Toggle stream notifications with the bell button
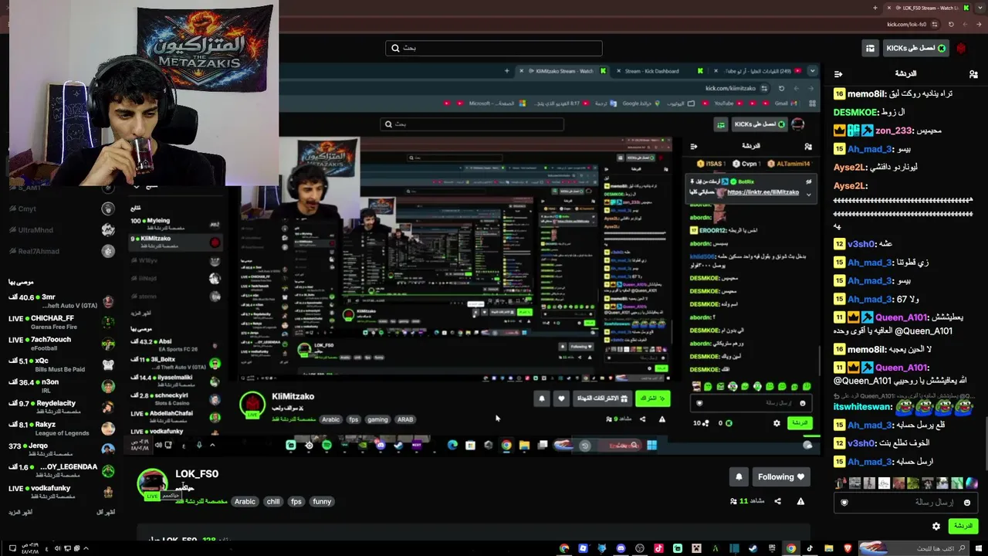 [739, 477]
